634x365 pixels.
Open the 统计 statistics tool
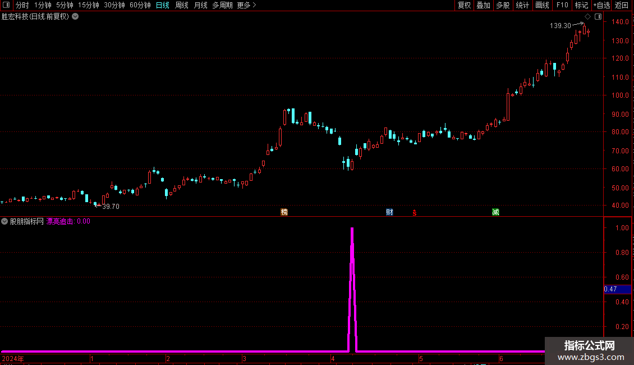(x=522, y=5)
